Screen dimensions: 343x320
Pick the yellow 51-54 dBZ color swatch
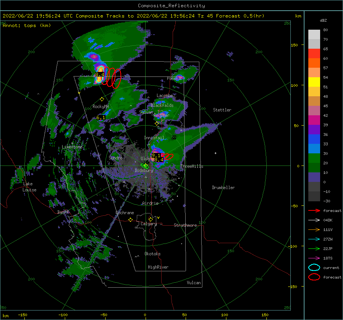click(314, 82)
